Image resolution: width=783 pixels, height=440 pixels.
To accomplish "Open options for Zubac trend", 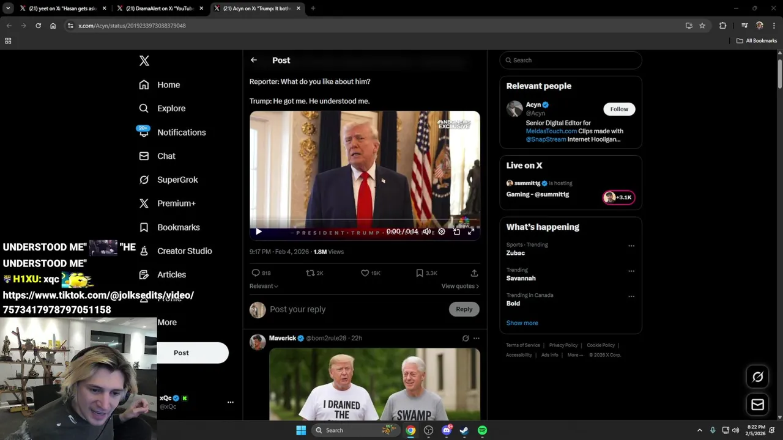I will (631, 246).
